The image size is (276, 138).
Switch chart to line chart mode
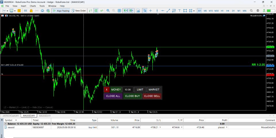101,11
